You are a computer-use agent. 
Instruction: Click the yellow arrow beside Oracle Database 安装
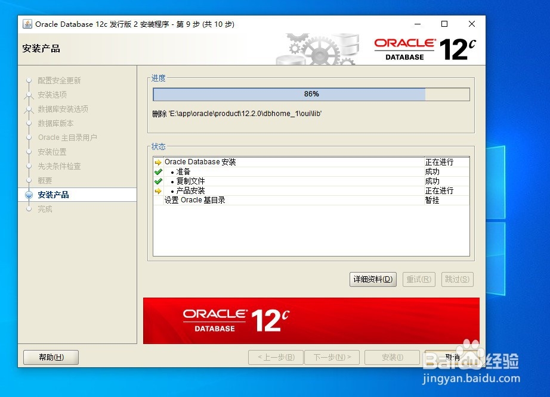point(157,162)
